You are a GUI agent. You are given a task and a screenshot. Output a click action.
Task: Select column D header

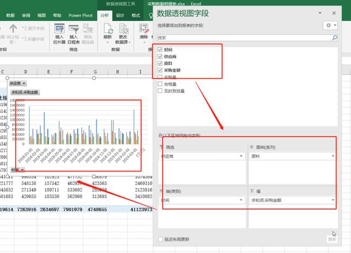click(26, 72)
